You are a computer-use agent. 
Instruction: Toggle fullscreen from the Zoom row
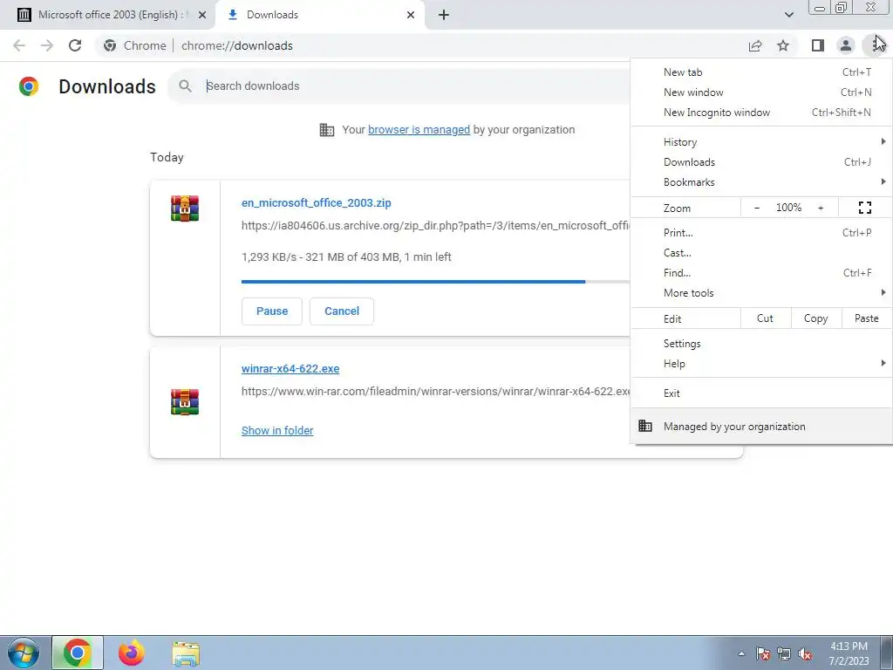(864, 208)
